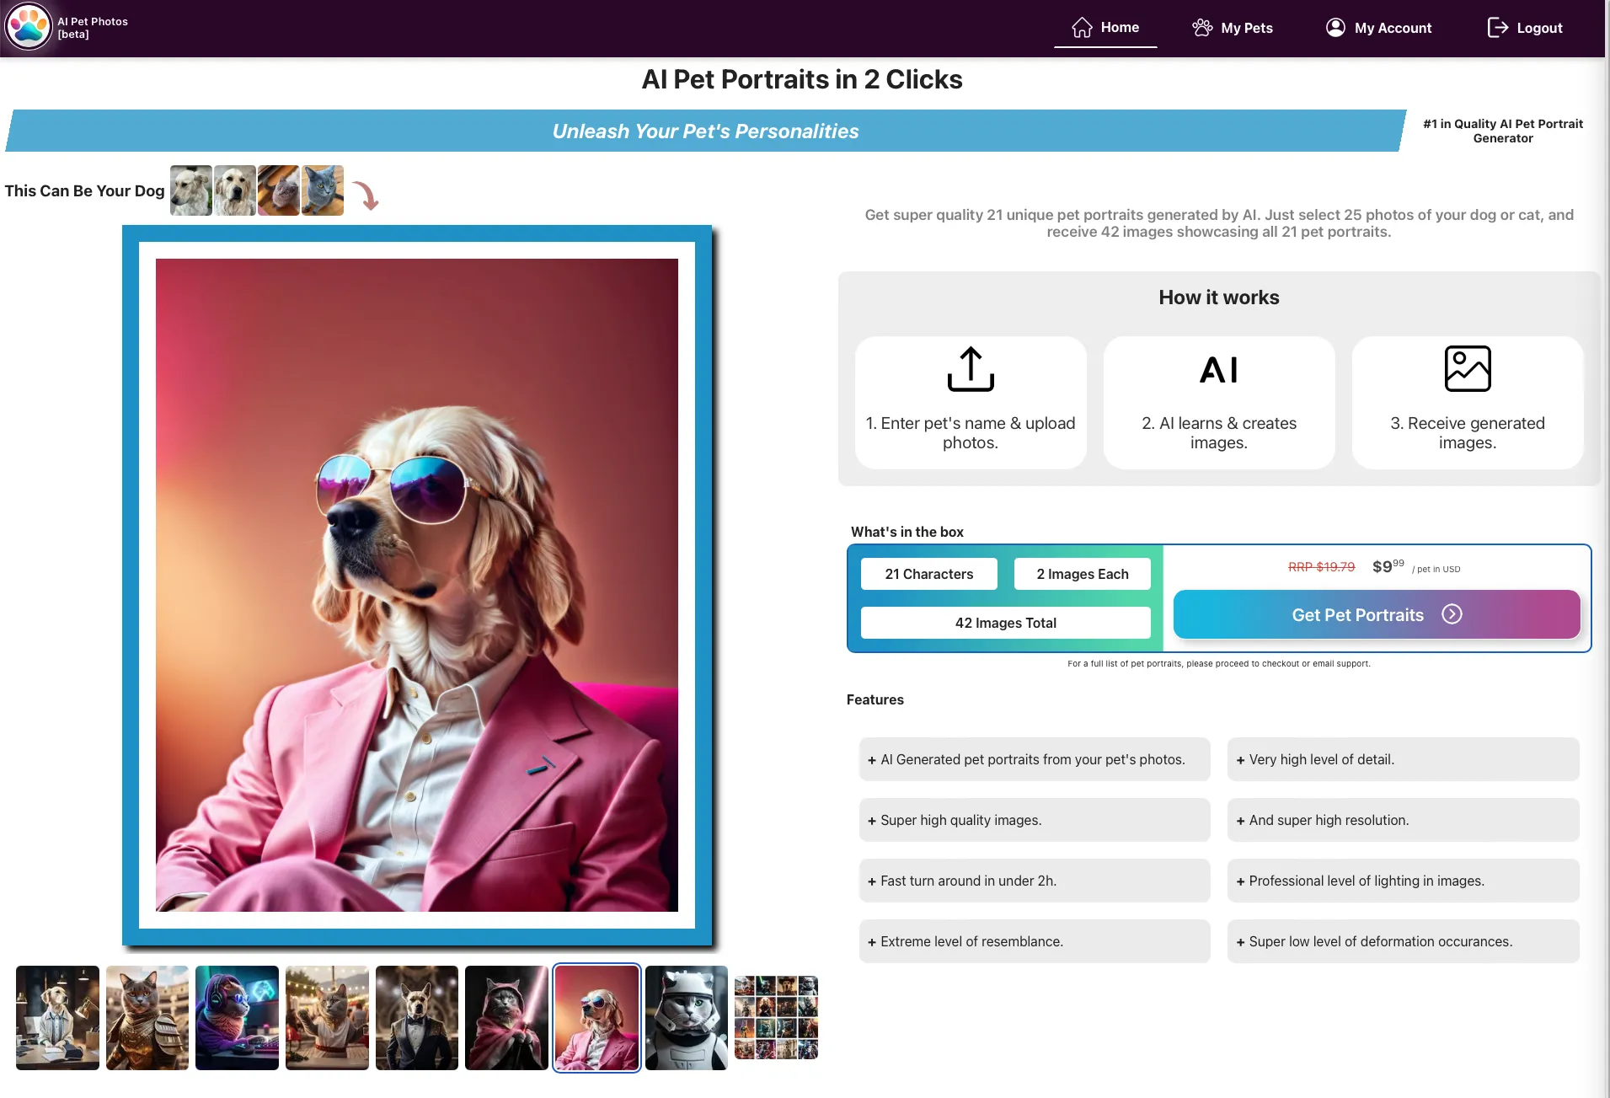This screenshot has width=1610, height=1098.
Task: Click the Logout arrow icon
Action: click(x=1499, y=27)
